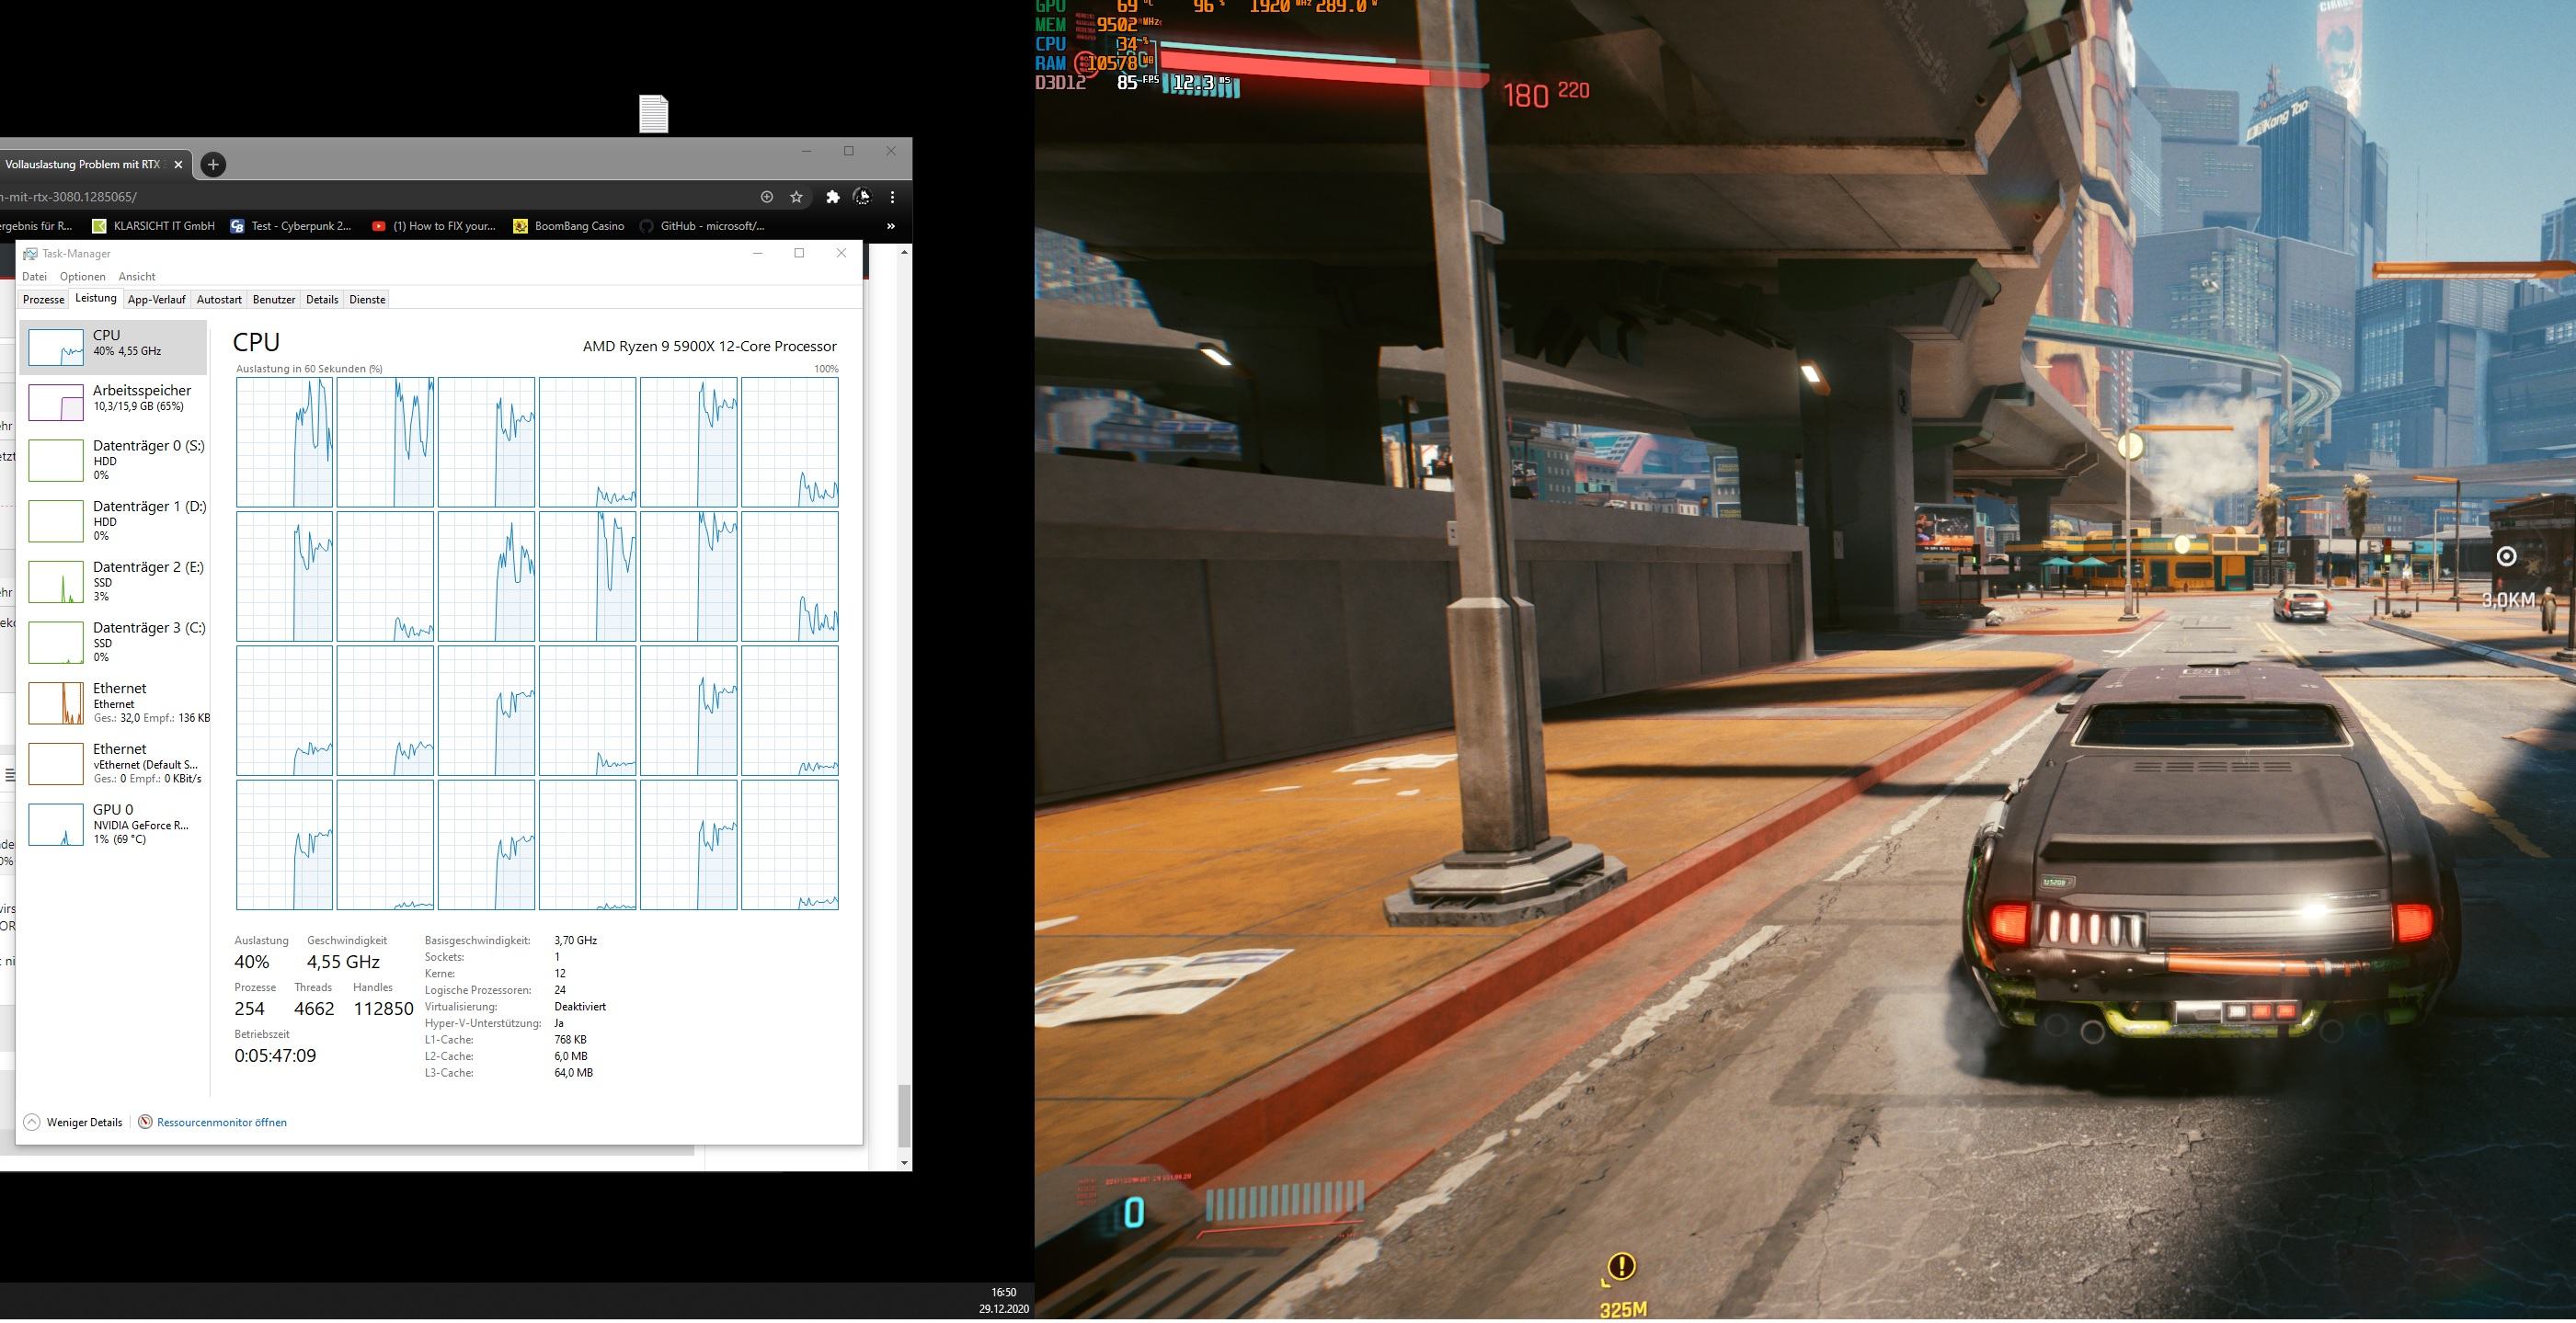
Task: Open the GitHub - microsoft bookmark
Action: [702, 226]
